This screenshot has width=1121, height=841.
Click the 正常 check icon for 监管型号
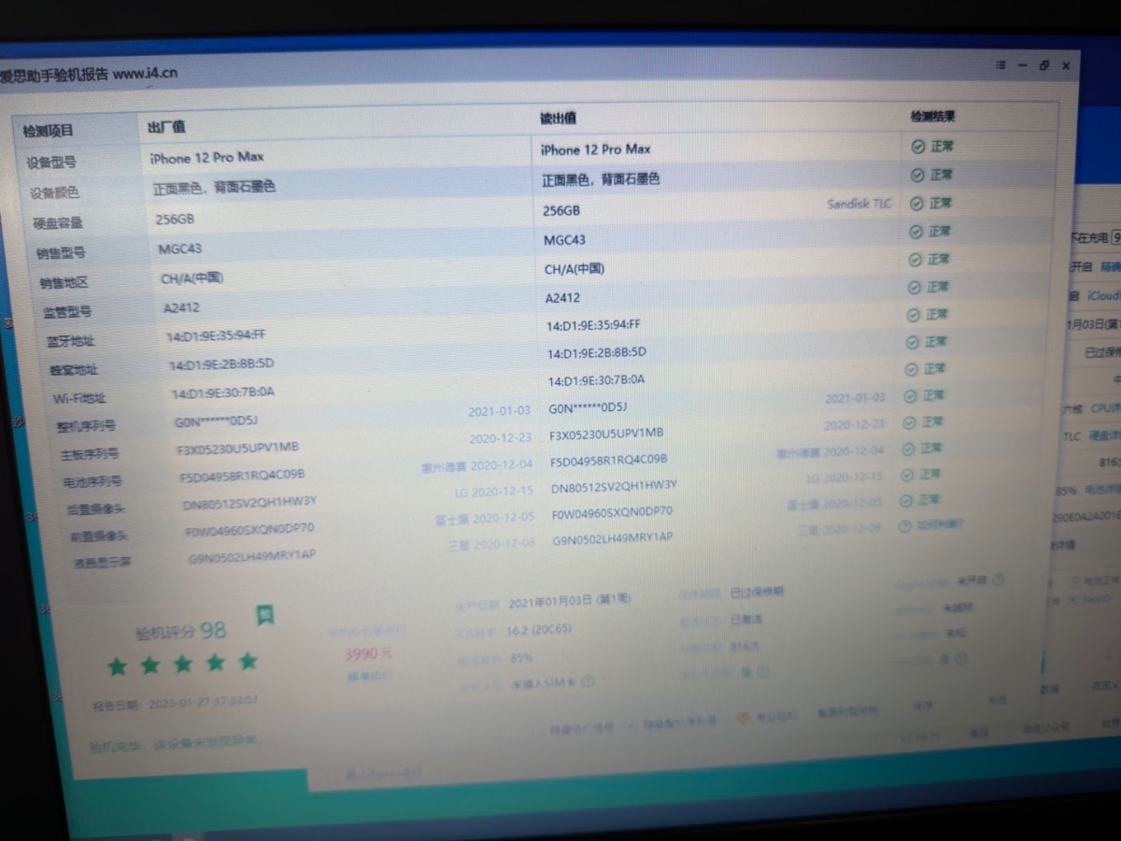click(x=916, y=287)
